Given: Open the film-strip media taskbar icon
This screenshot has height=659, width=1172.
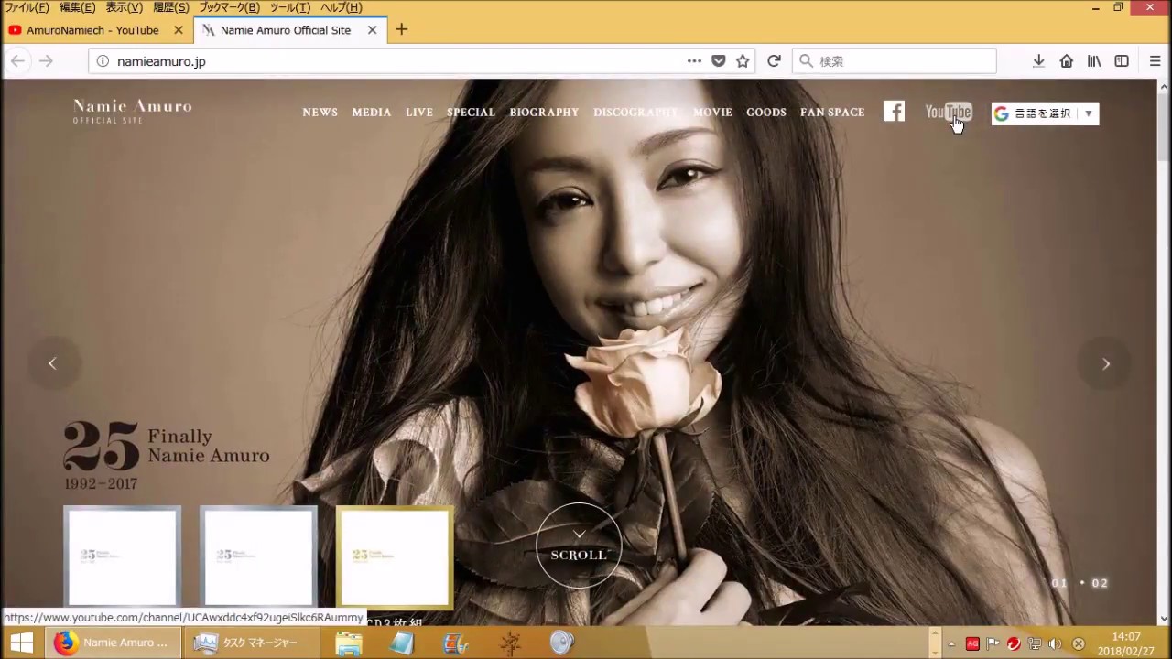Looking at the screenshot, I should (455, 643).
